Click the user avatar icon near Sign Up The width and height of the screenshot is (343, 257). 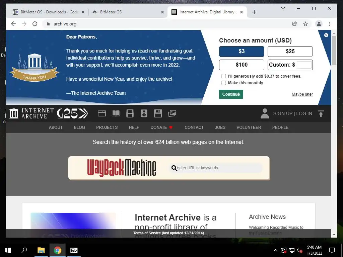click(265, 113)
